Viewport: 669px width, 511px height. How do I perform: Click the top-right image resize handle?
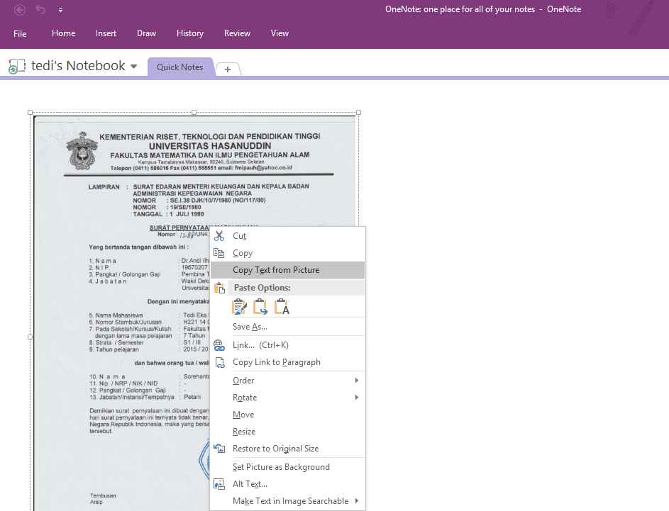point(358,112)
